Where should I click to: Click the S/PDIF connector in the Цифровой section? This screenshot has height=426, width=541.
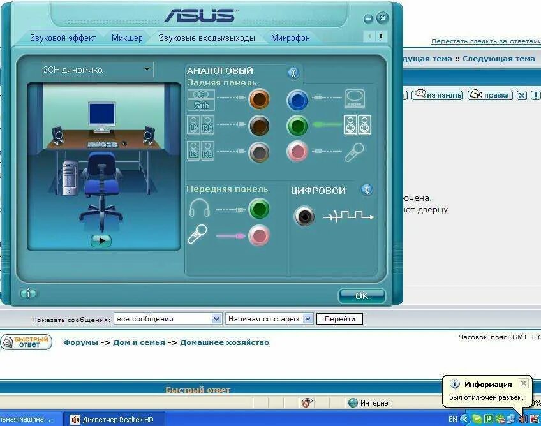(x=304, y=216)
